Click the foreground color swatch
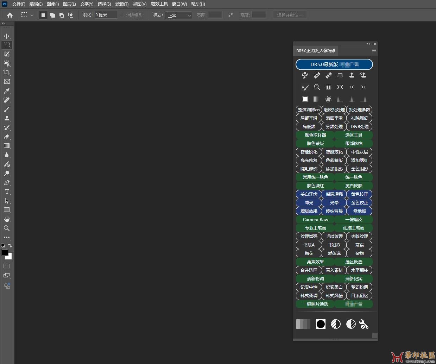Viewport: 436px width, 364px height. [5, 253]
